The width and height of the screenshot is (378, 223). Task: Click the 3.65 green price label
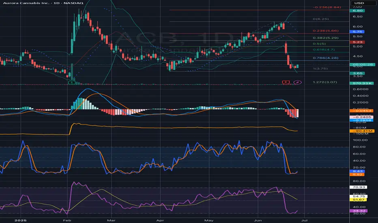point(357,73)
